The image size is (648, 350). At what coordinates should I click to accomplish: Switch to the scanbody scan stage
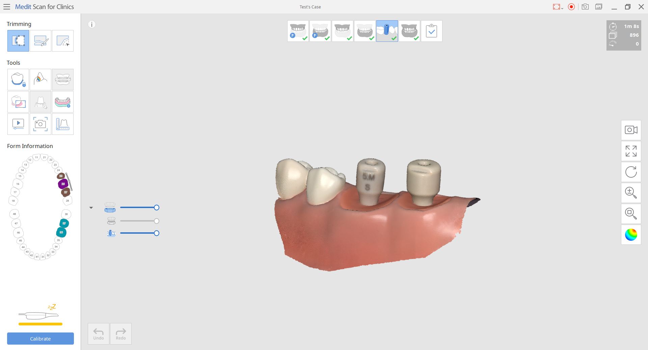387,31
